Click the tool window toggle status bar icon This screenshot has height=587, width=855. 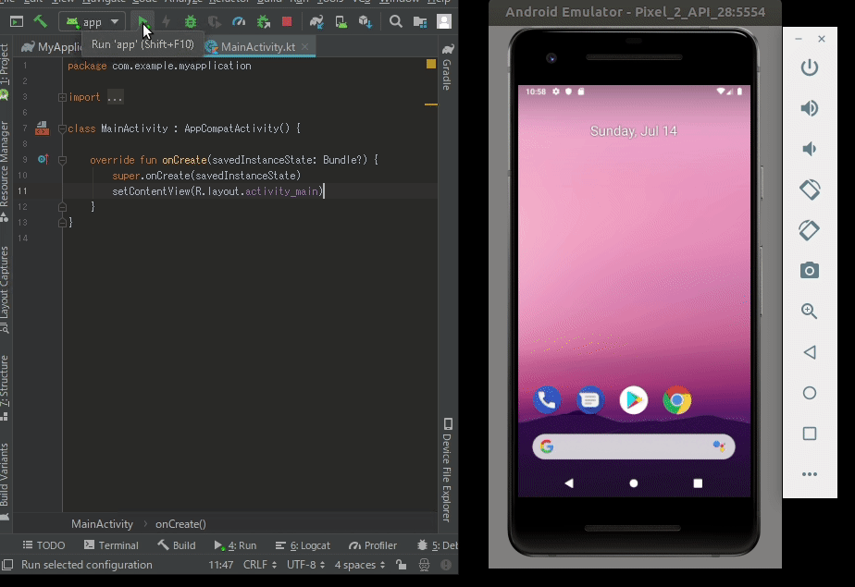pyautogui.click(x=7, y=565)
